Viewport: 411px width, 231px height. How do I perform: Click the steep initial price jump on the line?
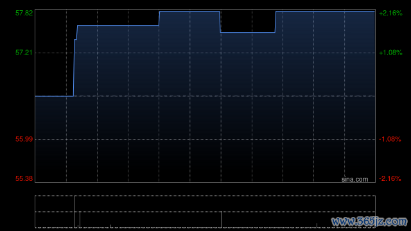(x=74, y=67)
